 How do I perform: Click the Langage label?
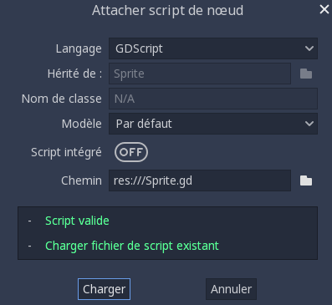pyautogui.click(x=79, y=49)
